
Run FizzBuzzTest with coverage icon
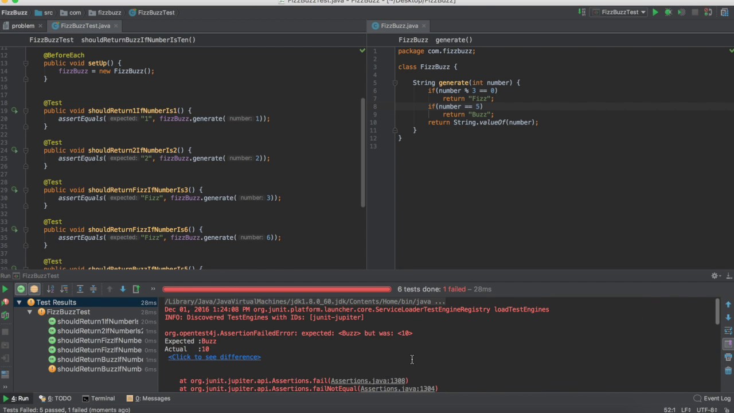[x=682, y=12]
